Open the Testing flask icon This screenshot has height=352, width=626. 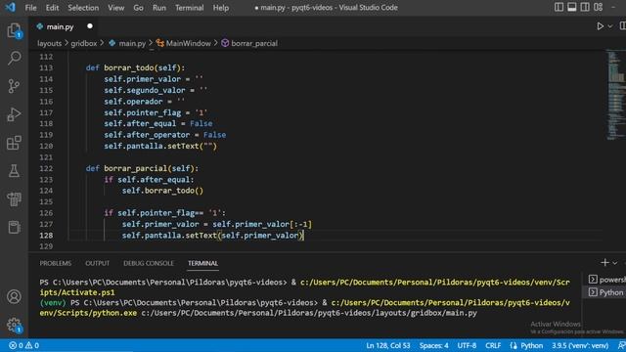[14, 171]
